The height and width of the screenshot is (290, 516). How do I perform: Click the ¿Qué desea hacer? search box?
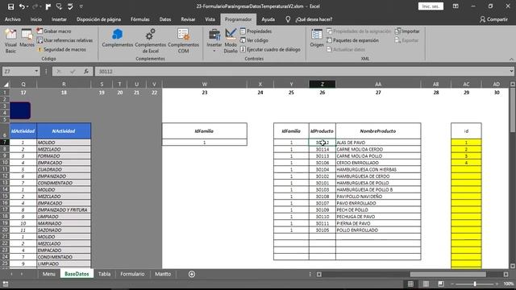314,19
